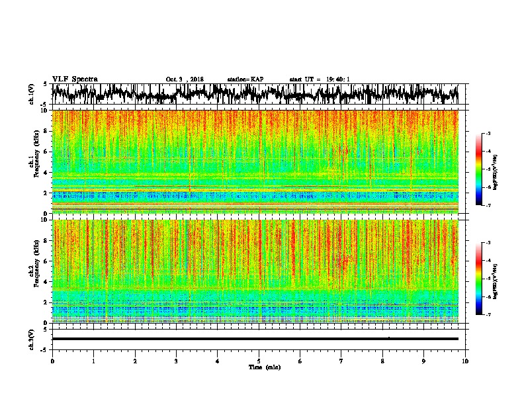Click the '8' kHz tick on ch.1 axis
This screenshot has height=405, width=524.
(x=46, y=131)
